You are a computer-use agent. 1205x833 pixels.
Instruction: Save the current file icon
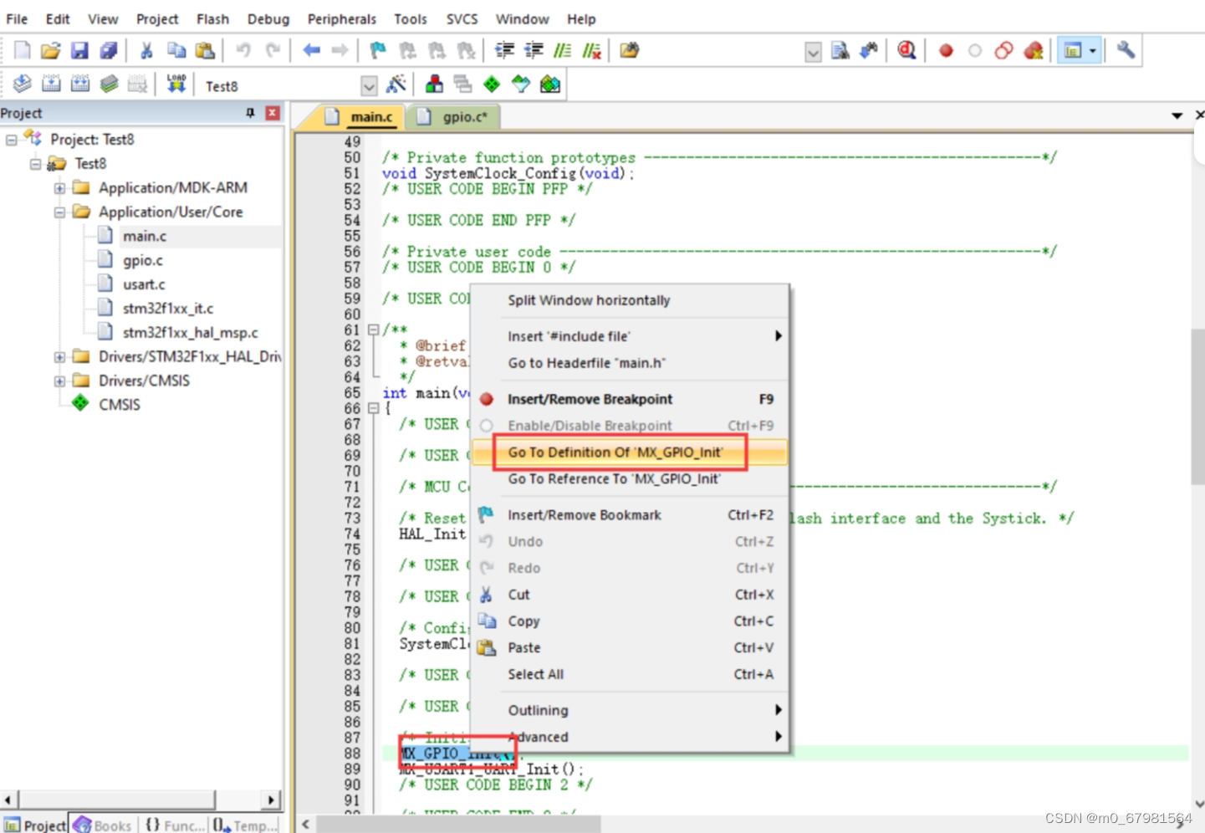tap(79, 50)
